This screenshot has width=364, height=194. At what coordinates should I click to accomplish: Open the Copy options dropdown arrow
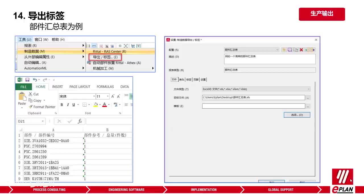[44, 101]
